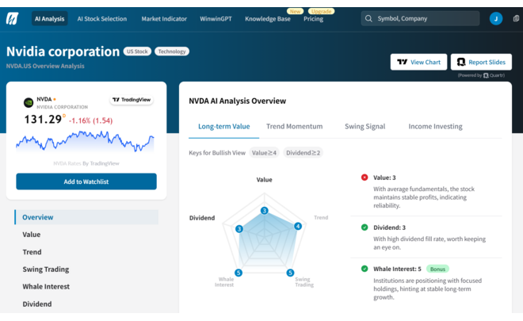Click the WinwinGPT logo icon
The image size is (523, 321).
pyautogui.click(x=12, y=18)
